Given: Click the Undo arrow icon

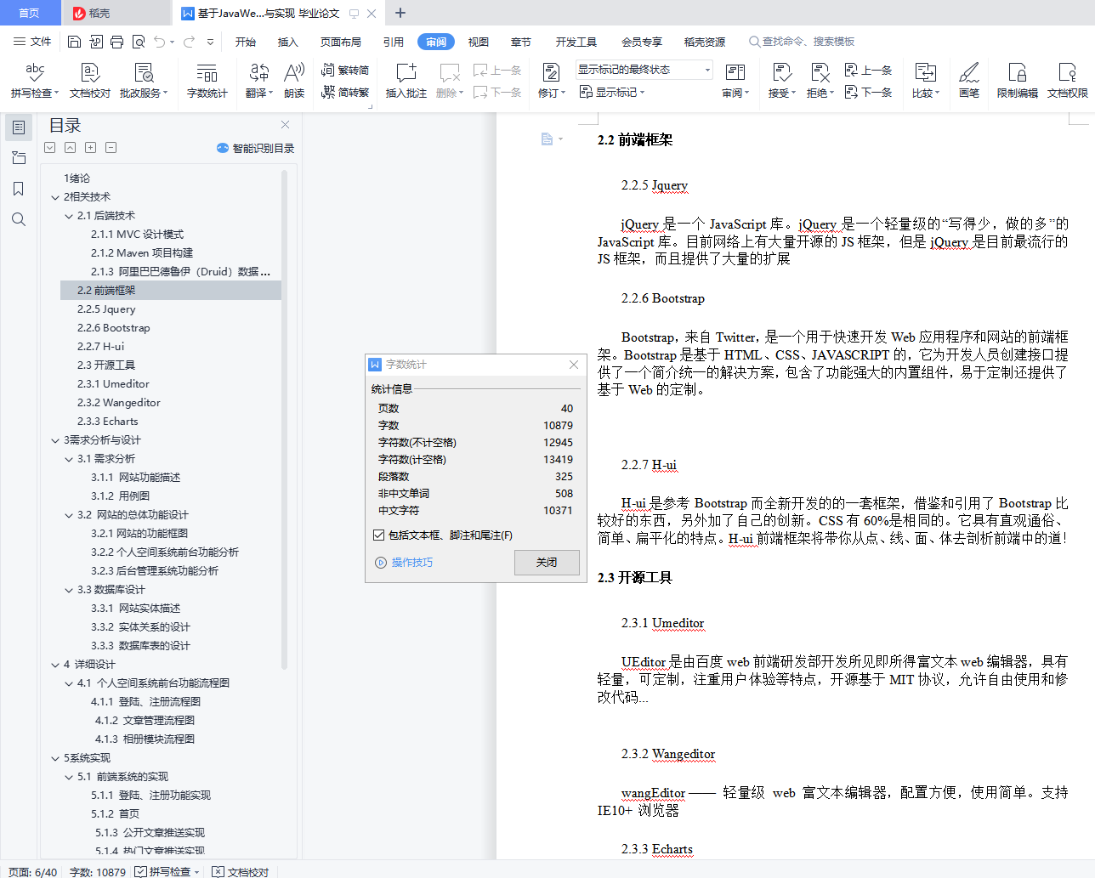Looking at the screenshot, I should pos(159,42).
